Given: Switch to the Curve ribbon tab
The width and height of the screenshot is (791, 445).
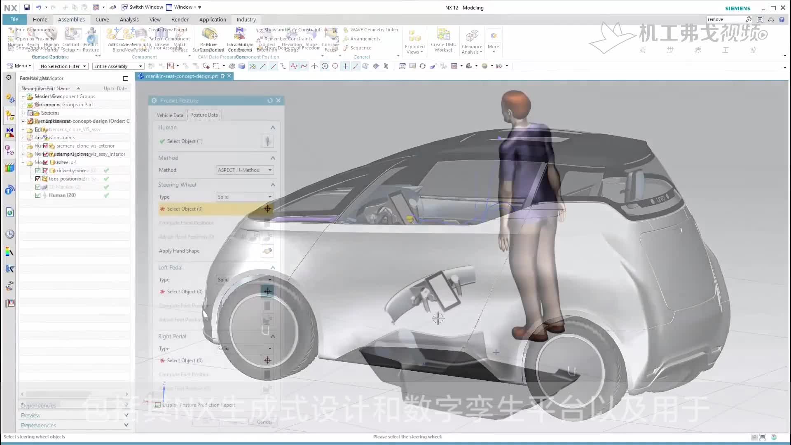Looking at the screenshot, I should pyautogui.click(x=102, y=19).
